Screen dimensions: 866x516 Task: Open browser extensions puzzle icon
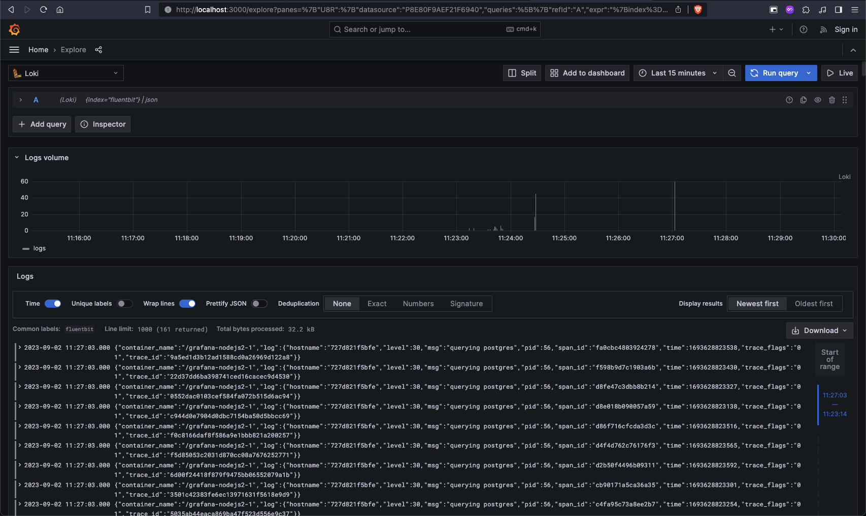click(x=806, y=10)
